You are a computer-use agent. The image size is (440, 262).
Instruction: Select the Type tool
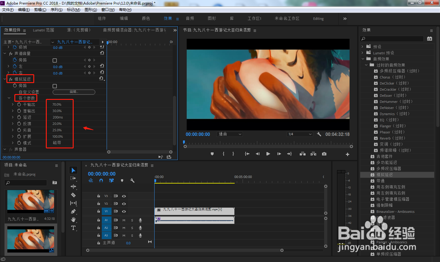tap(73, 228)
